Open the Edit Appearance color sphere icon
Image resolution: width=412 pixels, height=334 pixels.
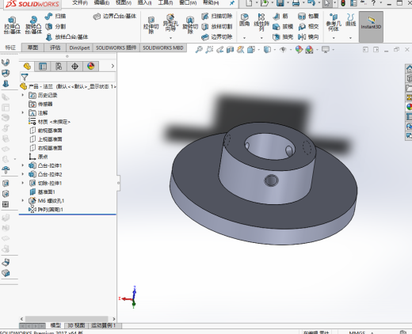[x=299, y=49]
